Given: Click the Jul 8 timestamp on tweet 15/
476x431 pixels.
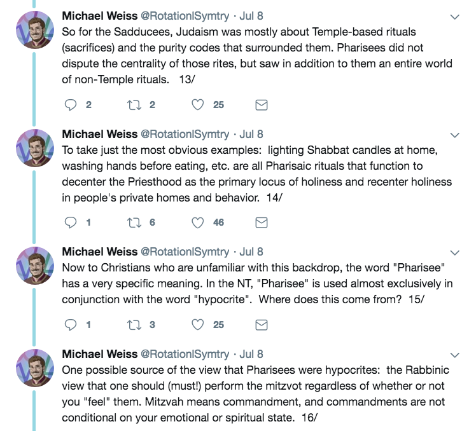Looking at the screenshot, I should tap(251, 252).
